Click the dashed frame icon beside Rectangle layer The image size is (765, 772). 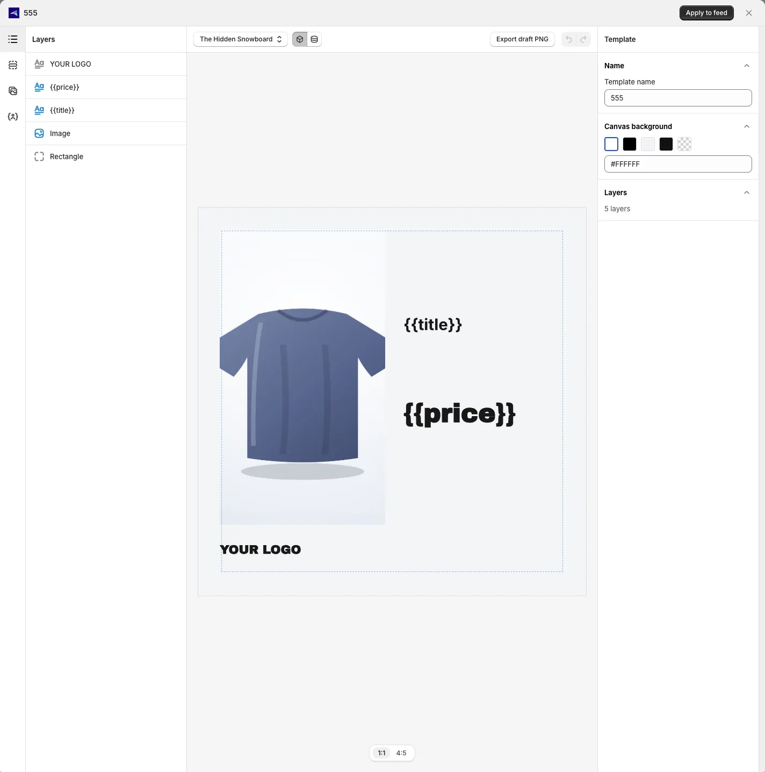pos(39,156)
